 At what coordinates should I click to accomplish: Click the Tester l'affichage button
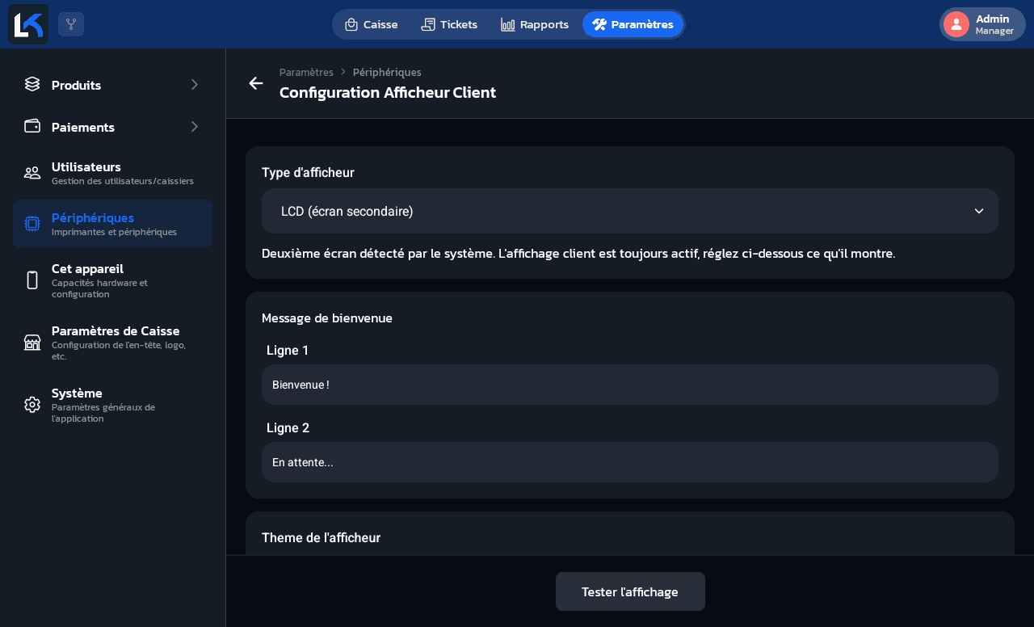630,591
